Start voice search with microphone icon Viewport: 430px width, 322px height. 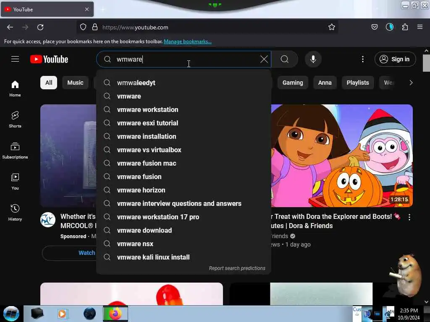[x=313, y=59]
